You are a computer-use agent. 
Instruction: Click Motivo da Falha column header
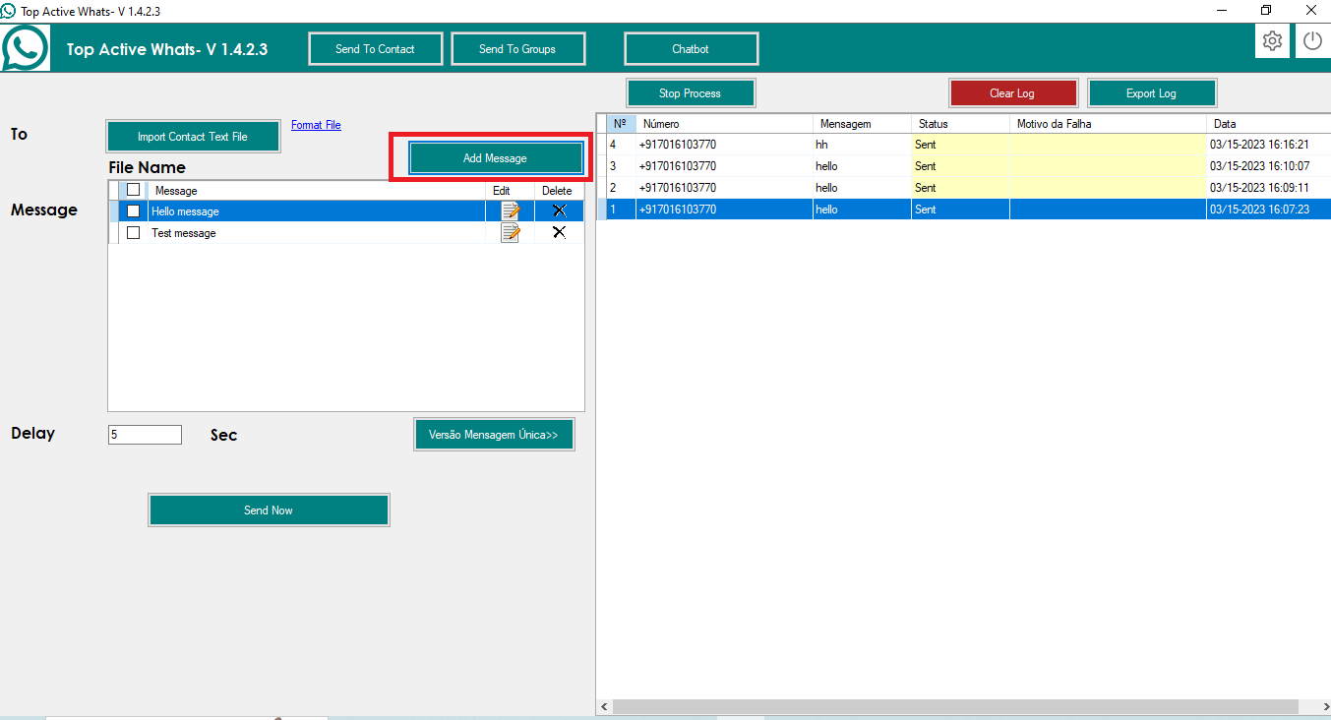click(x=1109, y=124)
